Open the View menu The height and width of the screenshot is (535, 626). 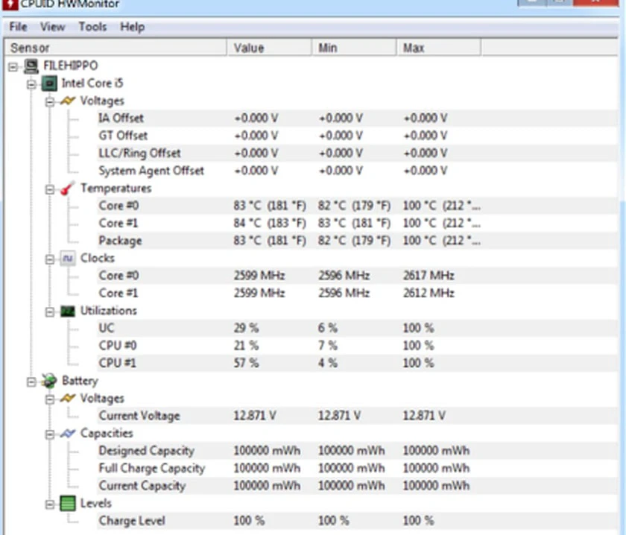click(x=52, y=27)
